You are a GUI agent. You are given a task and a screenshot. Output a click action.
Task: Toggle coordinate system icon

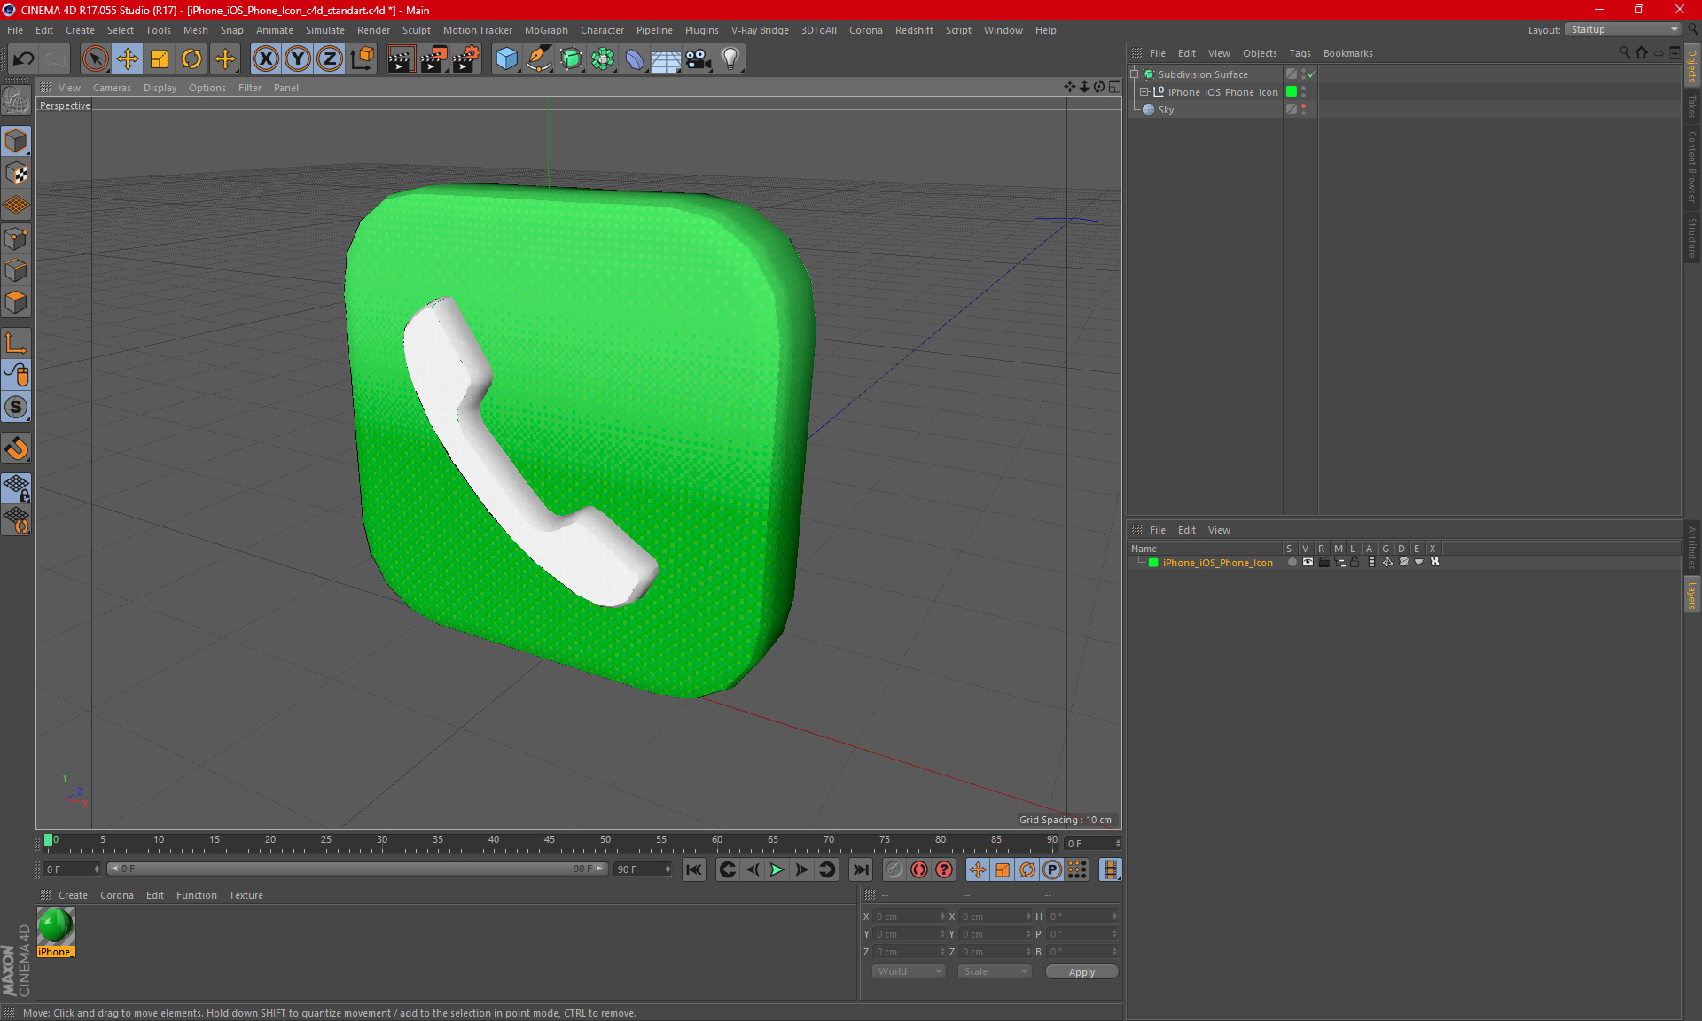coord(363,59)
